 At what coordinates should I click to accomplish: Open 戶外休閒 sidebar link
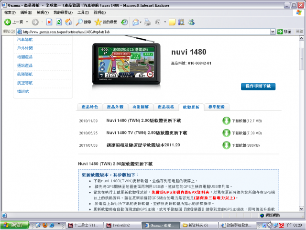pyautogui.click(x=25, y=48)
